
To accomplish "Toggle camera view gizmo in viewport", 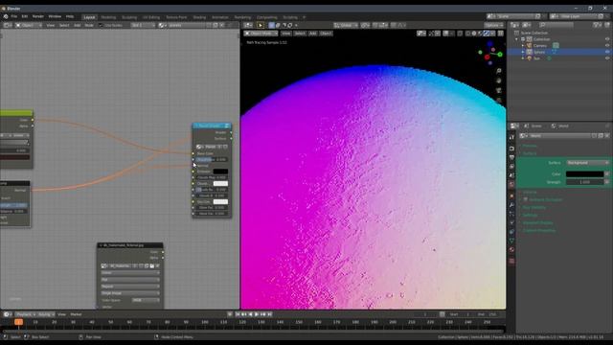I will (499, 90).
